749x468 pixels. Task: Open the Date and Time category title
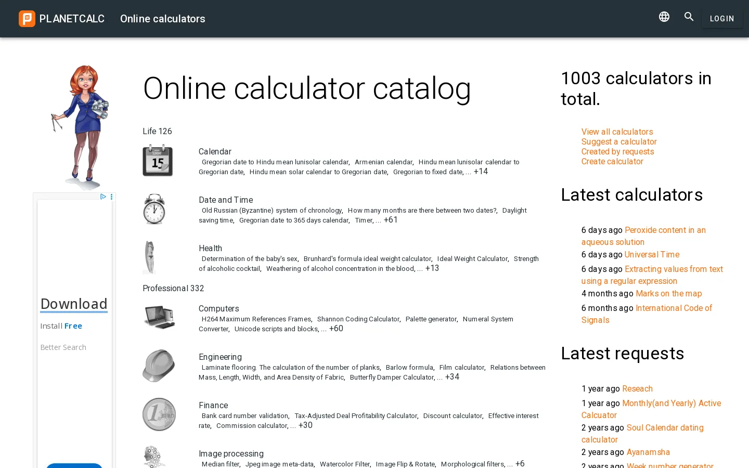pos(226,200)
